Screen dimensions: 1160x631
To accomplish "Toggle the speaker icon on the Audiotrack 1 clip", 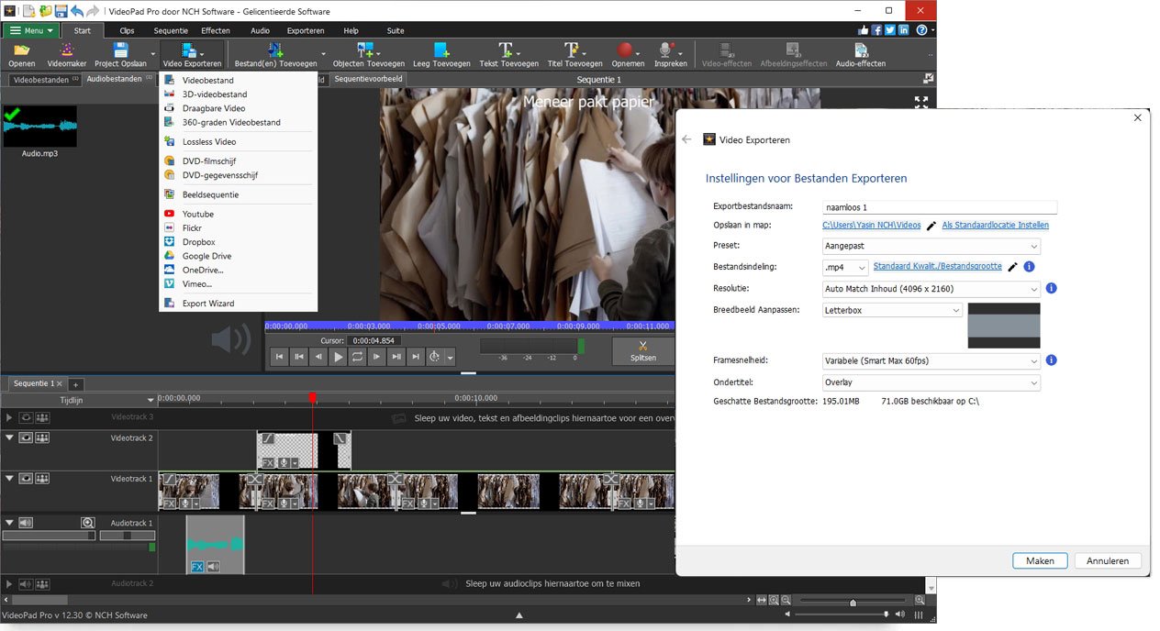I will click(x=213, y=567).
